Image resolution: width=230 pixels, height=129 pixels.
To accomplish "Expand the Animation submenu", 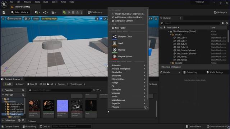I will (128, 65).
